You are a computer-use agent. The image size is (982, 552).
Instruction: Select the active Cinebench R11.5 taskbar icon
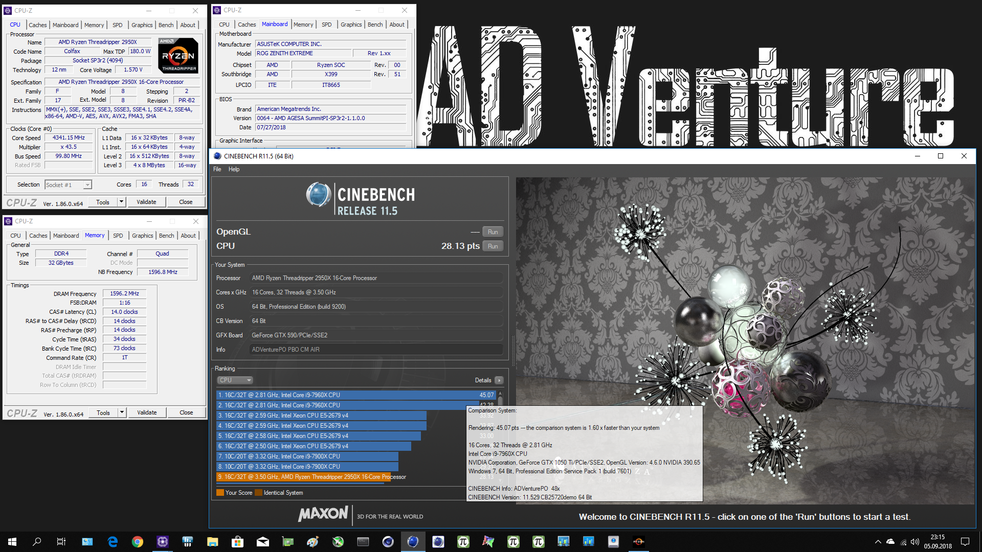point(413,542)
